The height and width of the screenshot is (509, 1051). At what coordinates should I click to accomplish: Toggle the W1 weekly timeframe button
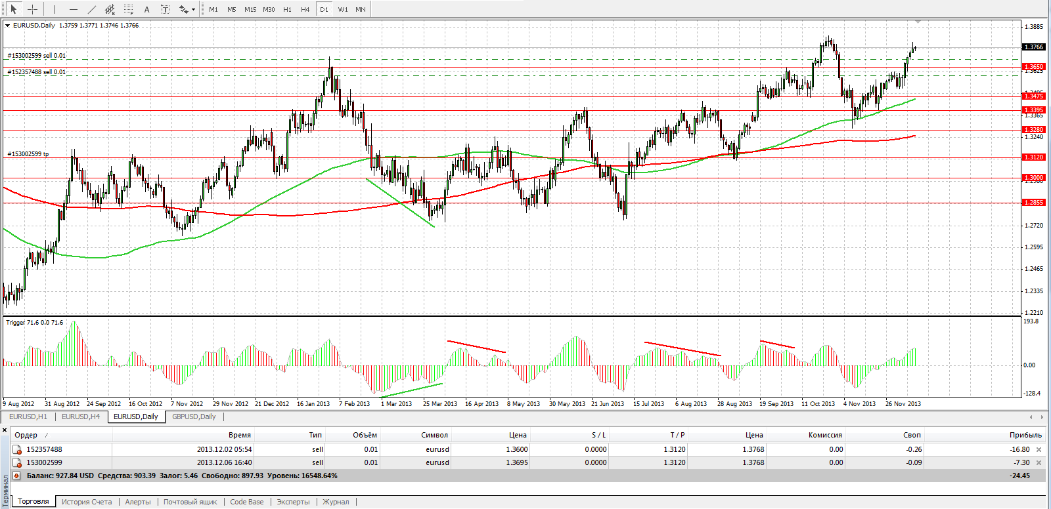click(x=342, y=9)
